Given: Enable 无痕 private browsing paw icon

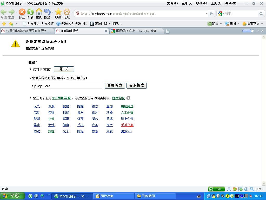Looking at the screenshot, I should [67, 12].
